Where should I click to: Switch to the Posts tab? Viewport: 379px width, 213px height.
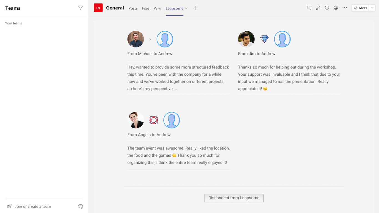[x=133, y=8]
